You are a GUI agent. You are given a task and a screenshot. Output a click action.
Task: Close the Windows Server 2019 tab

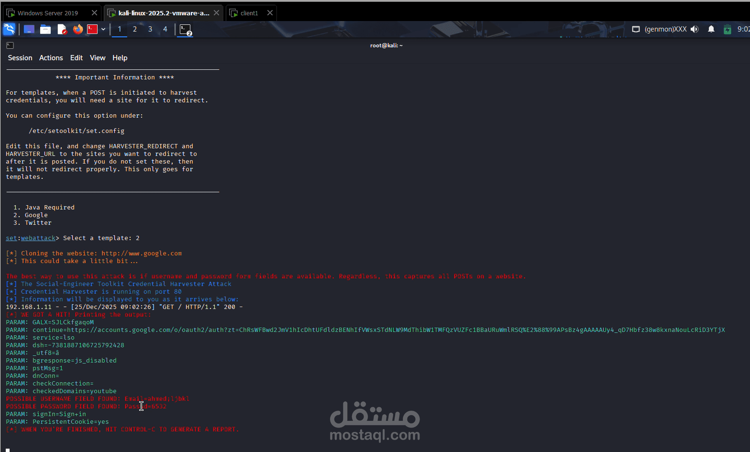(95, 13)
